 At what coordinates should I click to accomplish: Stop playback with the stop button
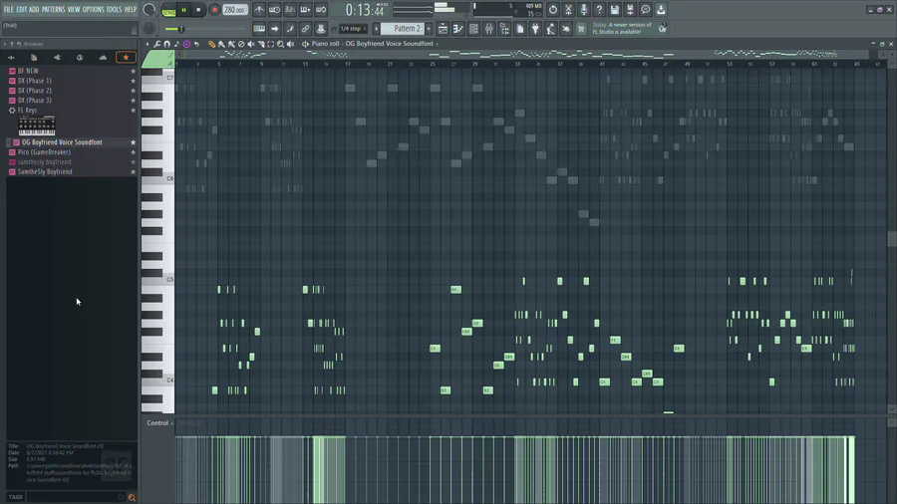tap(198, 10)
